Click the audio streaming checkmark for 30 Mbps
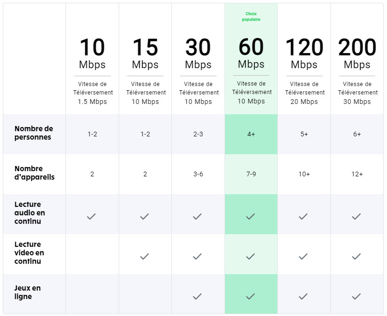Viewport: 387px width, 316px height. tap(198, 216)
